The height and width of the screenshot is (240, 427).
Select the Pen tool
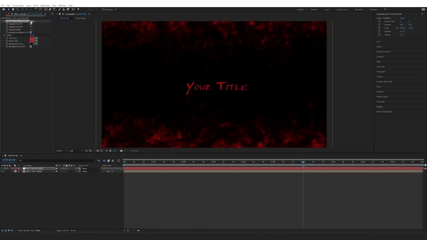click(50, 9)
